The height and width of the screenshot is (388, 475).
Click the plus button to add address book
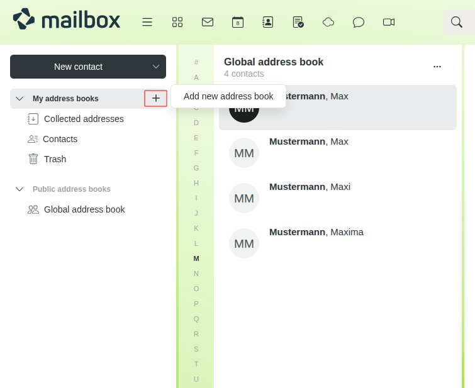tap(156, 99)
